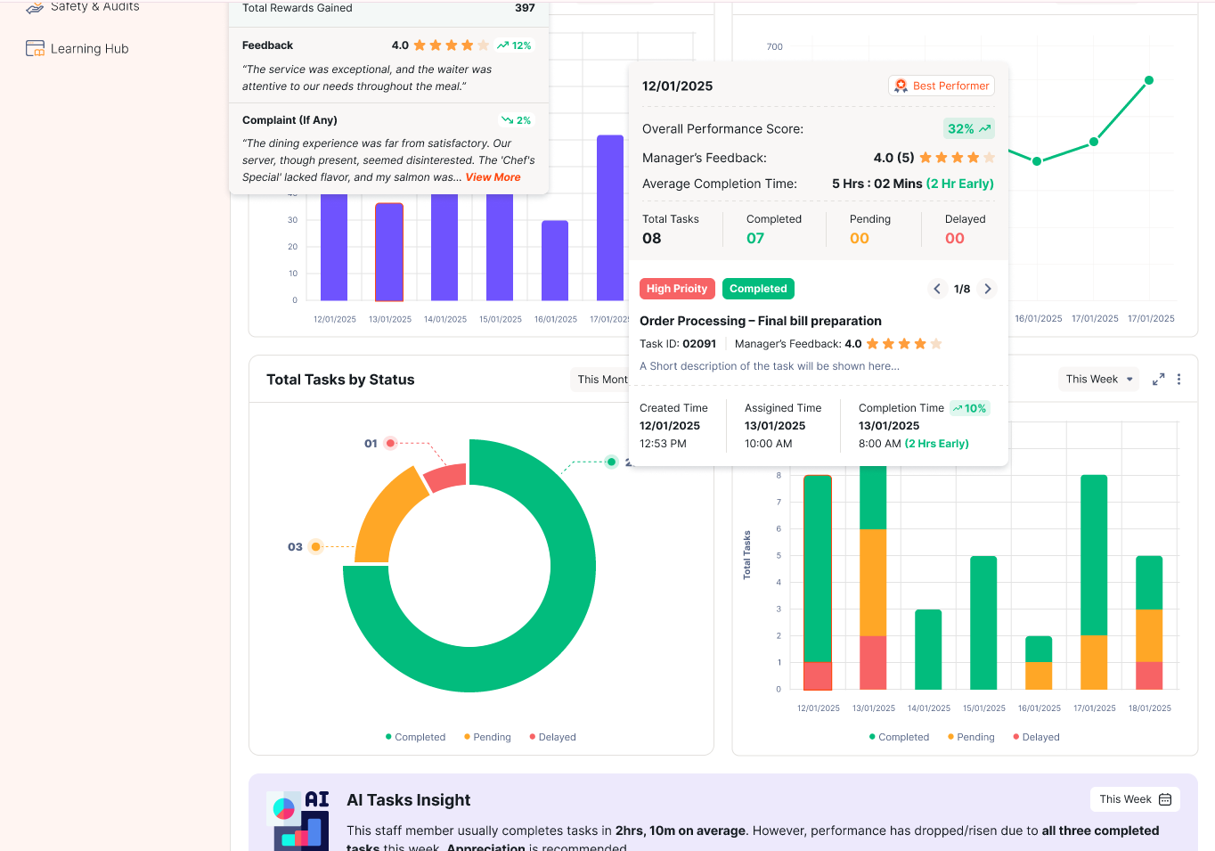Click the Best Performer badge icon
The image size is (1215, 851).
(901, 86)
